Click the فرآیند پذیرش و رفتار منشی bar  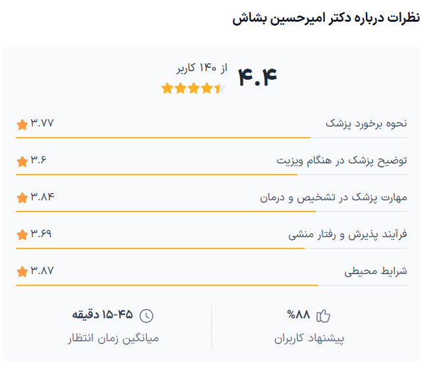pos(211,248)
